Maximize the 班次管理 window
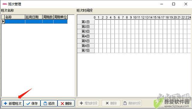 click(173, 4)
